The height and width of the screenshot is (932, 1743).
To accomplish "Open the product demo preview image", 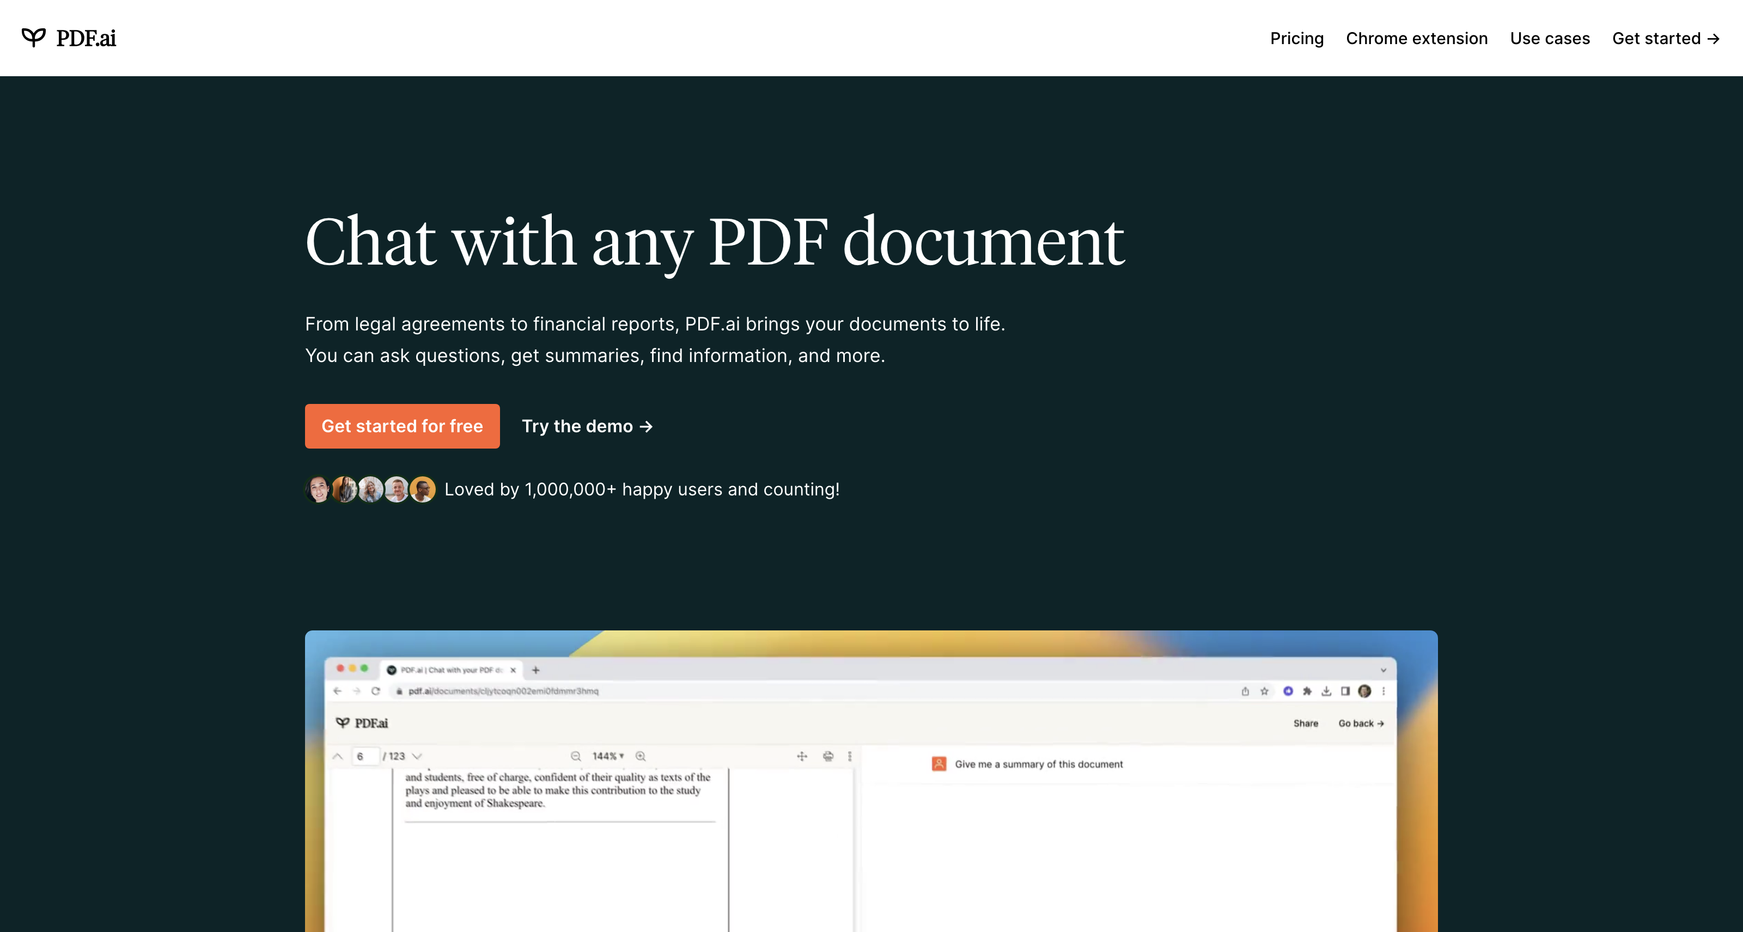I will coord(871,781).
